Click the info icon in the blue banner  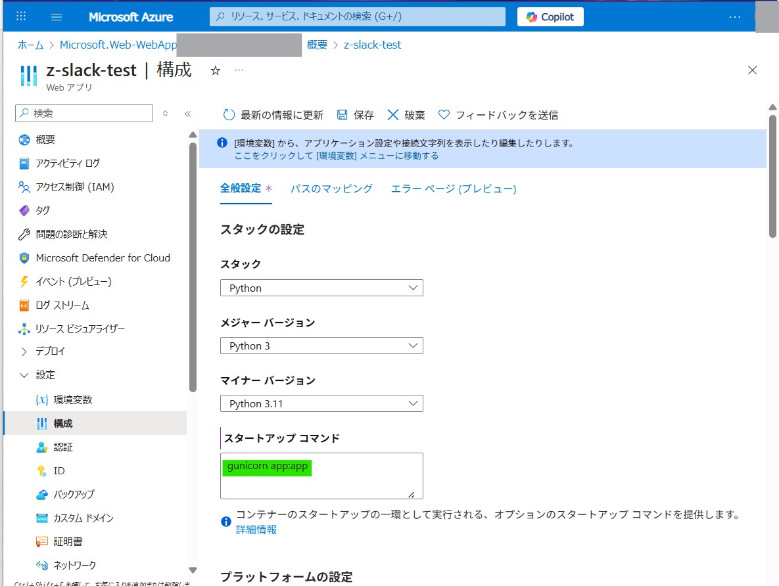pos(222,143)
